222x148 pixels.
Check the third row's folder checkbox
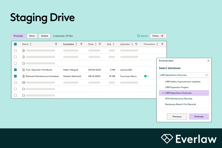pyautogui.click(x=15, y=63)
